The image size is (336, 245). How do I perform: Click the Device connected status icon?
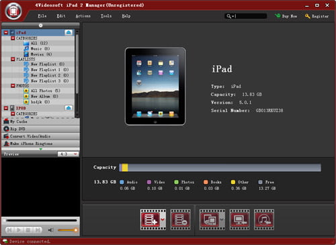tap(5, 242)
